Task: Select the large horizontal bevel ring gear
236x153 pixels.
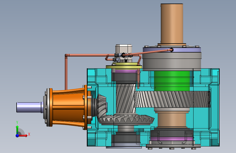Action: pos(126,120)
